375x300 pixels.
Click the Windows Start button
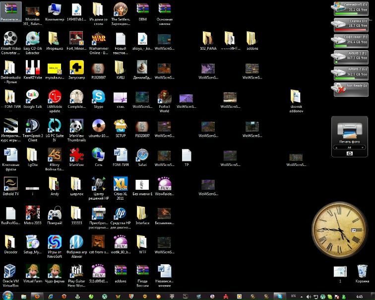8,296
